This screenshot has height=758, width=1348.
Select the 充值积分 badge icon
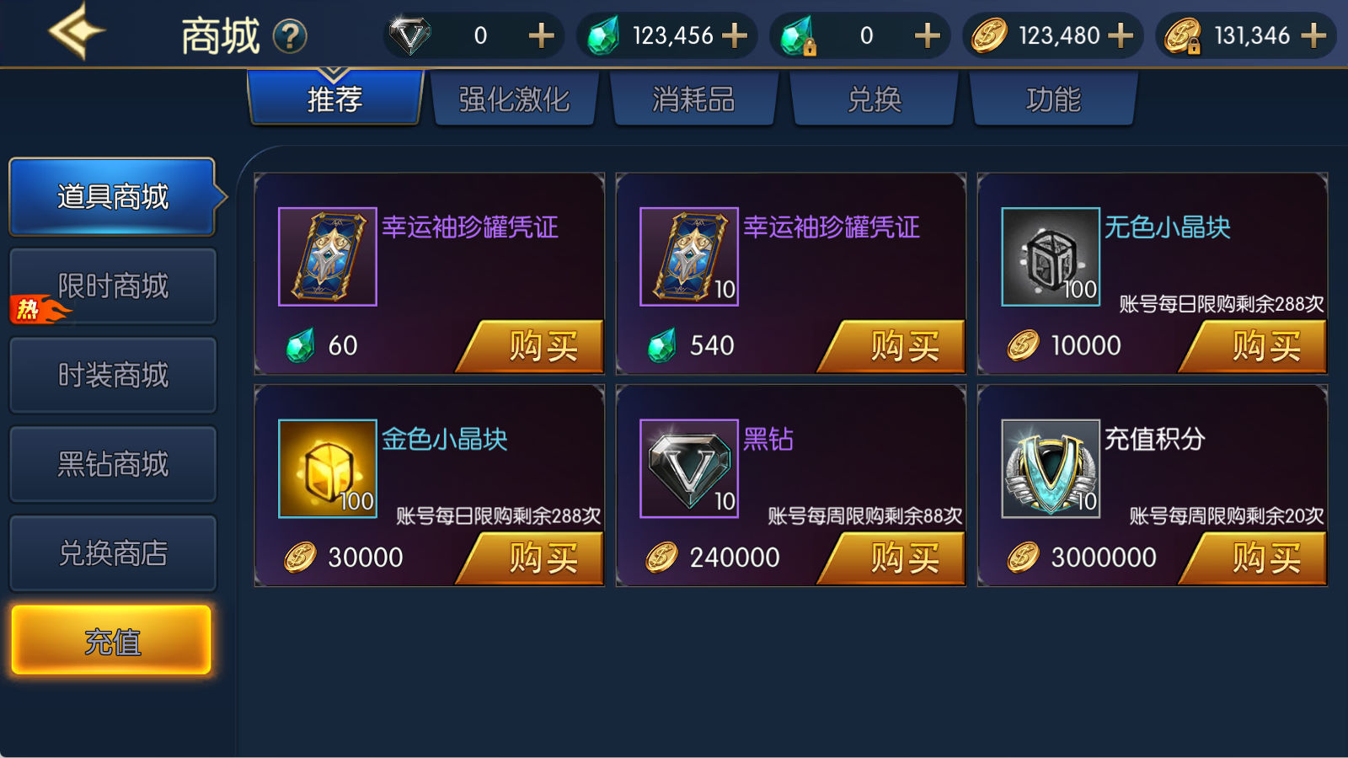click(x=1051, y=468)
